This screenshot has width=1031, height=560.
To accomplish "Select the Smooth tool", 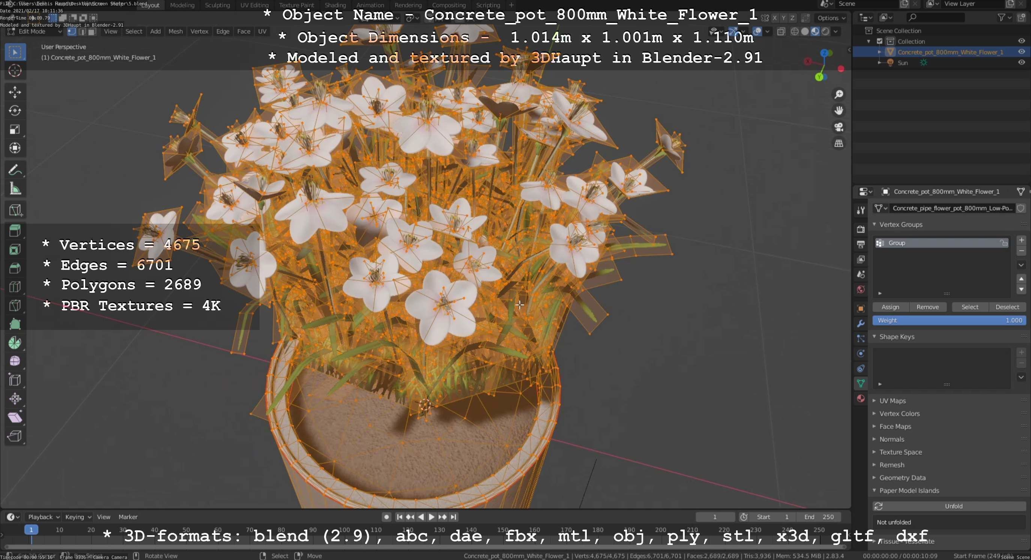I will 15,361.
